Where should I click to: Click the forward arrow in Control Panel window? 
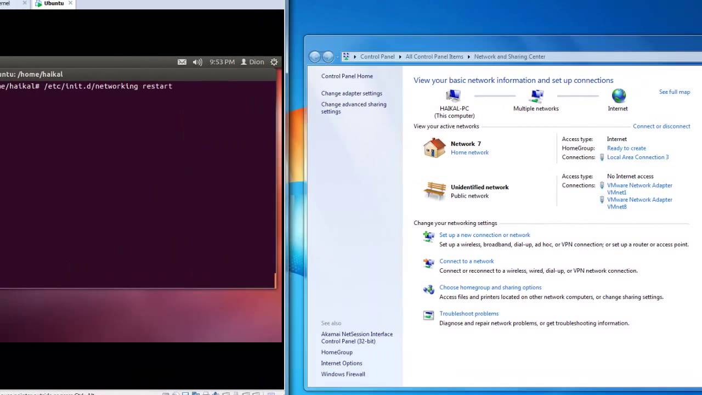(328, 57)
